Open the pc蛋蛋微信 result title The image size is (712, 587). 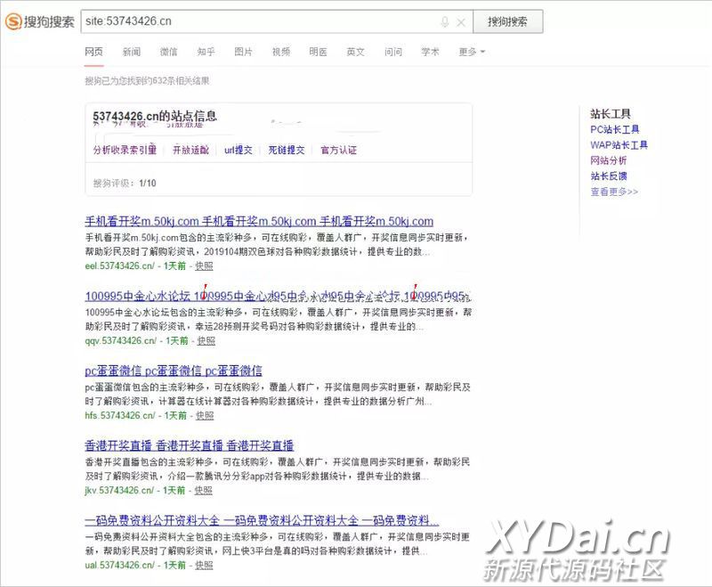click(174, 371)
